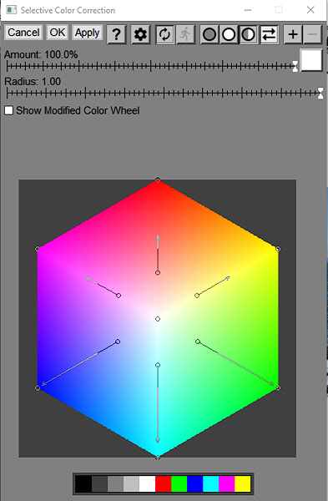Select the yellow inner control point
This screenshot has width=328, height=501.
[x=197, y=296]
